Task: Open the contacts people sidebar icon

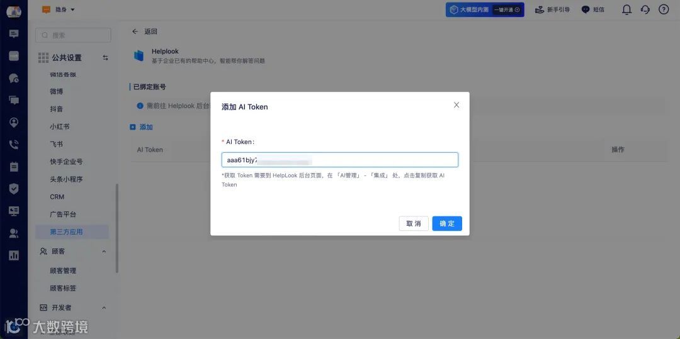Action: pos(14,233)
